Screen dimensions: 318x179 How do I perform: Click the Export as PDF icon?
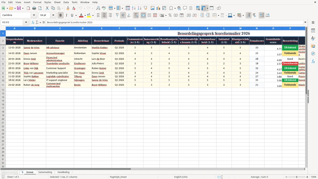pos(28,8)
